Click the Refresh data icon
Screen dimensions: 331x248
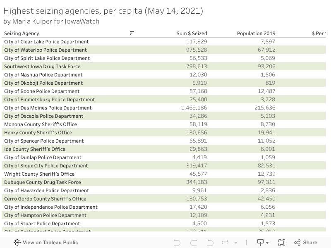click(x=225, y=243)
